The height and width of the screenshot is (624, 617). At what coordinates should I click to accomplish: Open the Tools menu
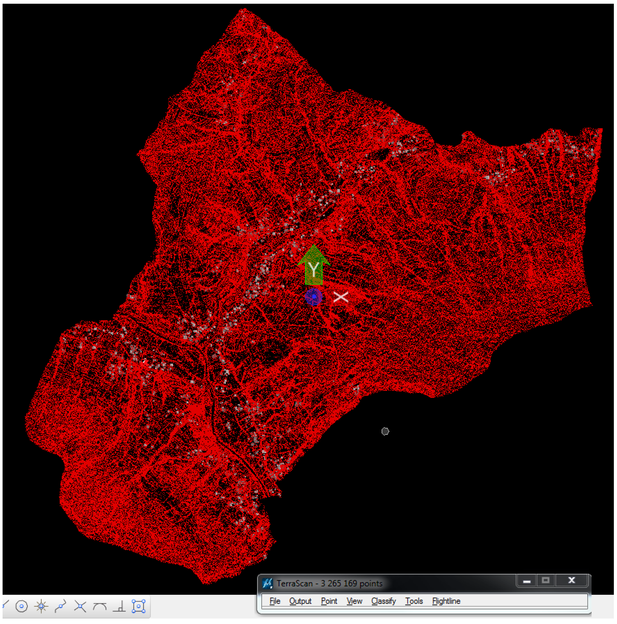(414, 601)
